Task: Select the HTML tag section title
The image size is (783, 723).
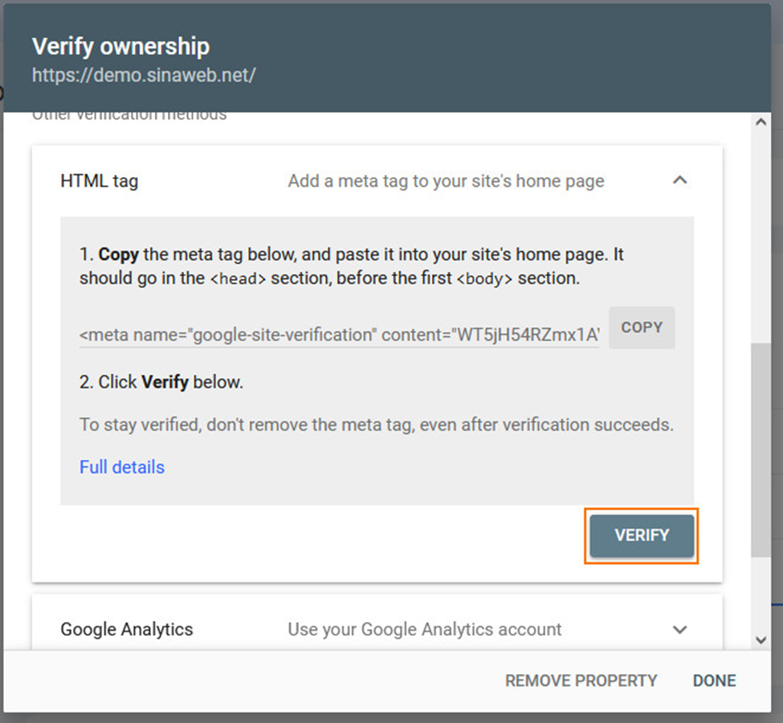Action: (100, 181)
